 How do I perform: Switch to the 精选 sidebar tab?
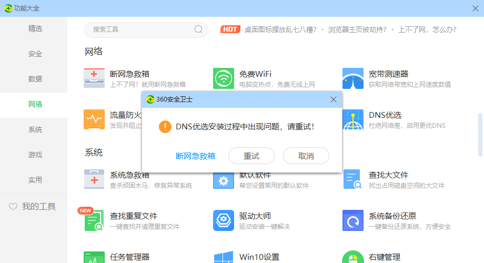[34, 29]
